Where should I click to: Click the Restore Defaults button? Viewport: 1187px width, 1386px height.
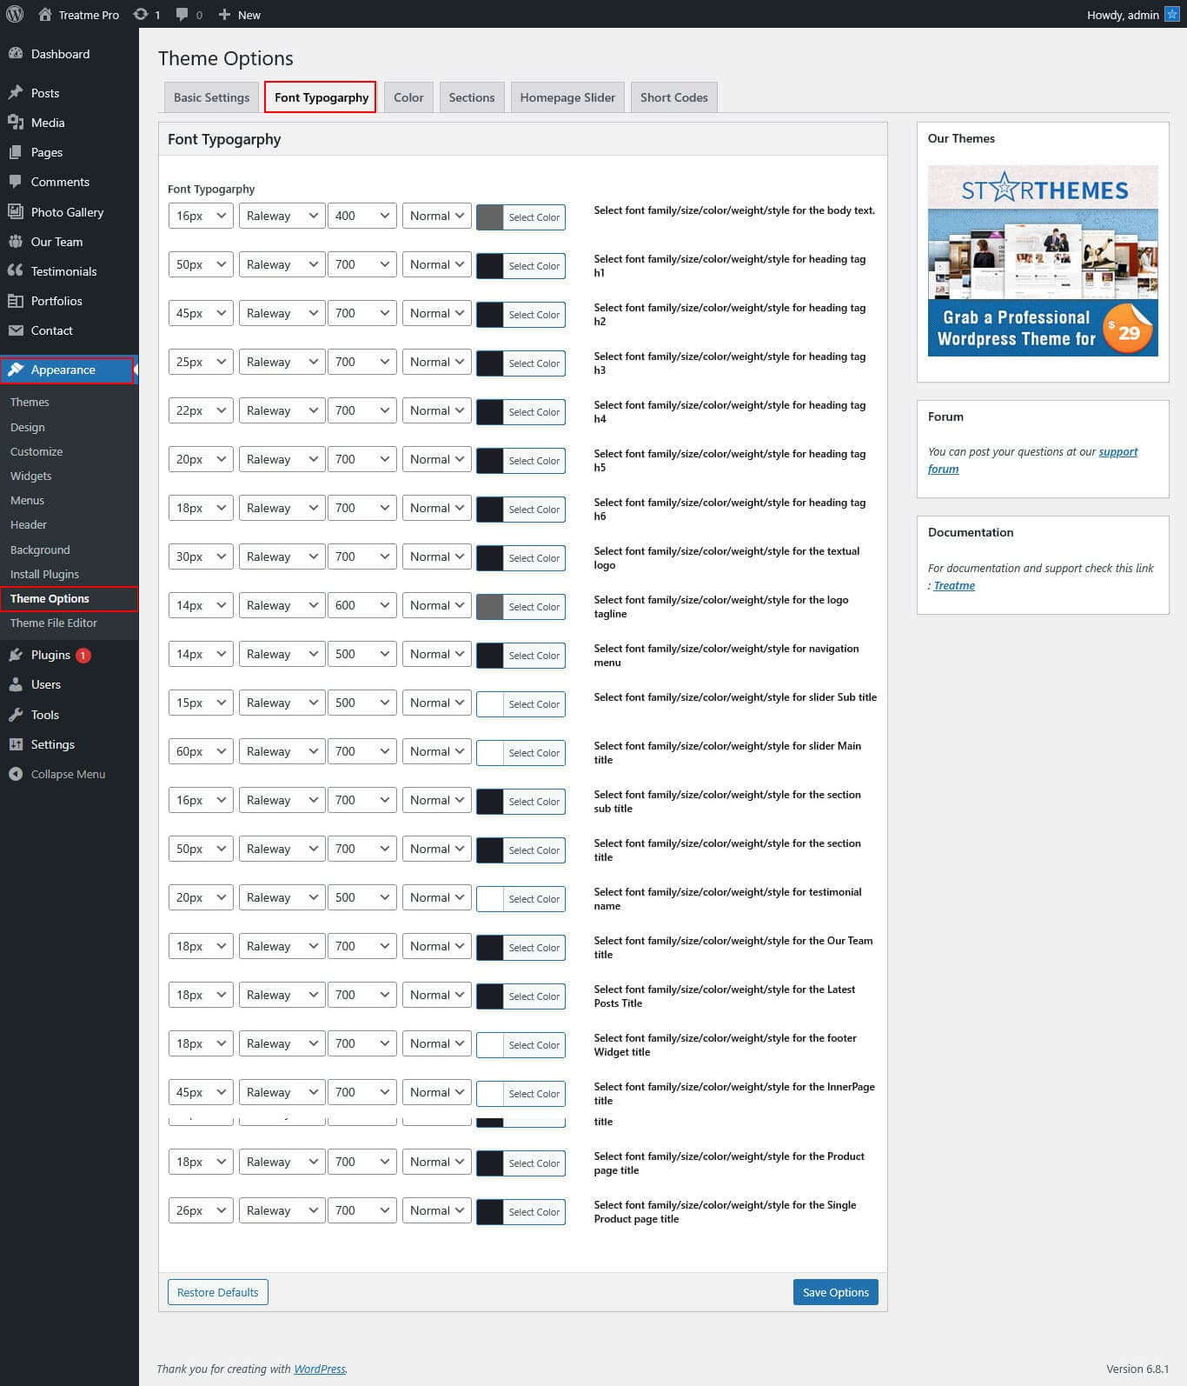(217, 1292)
